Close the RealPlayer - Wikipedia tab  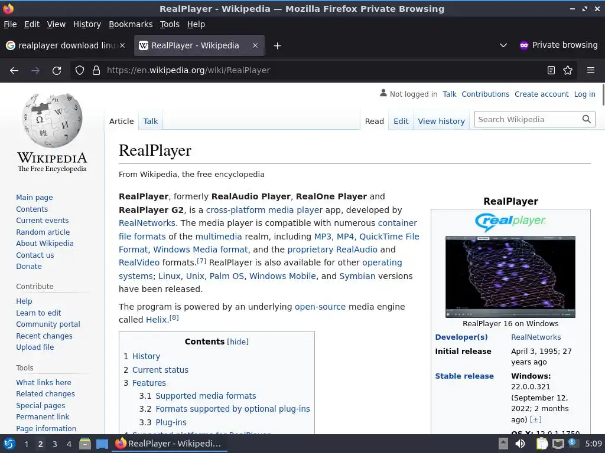[x=255, y=45]
